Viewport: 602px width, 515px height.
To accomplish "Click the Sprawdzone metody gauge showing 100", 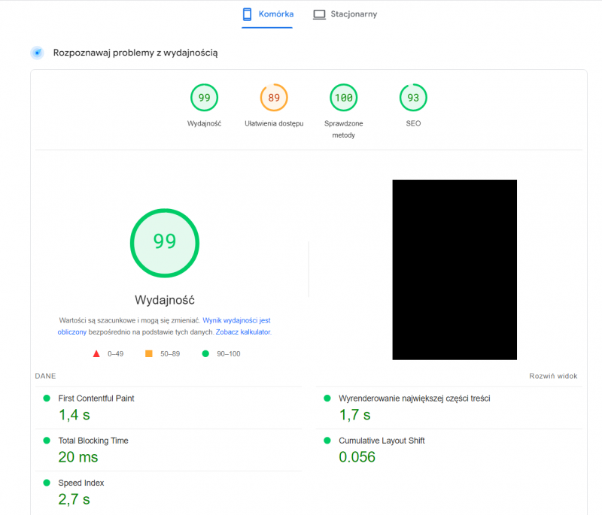I will point(343,98).
